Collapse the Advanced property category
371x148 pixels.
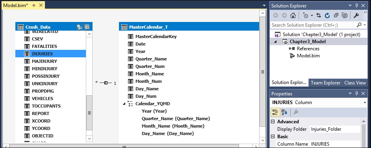tap(273, 122)
